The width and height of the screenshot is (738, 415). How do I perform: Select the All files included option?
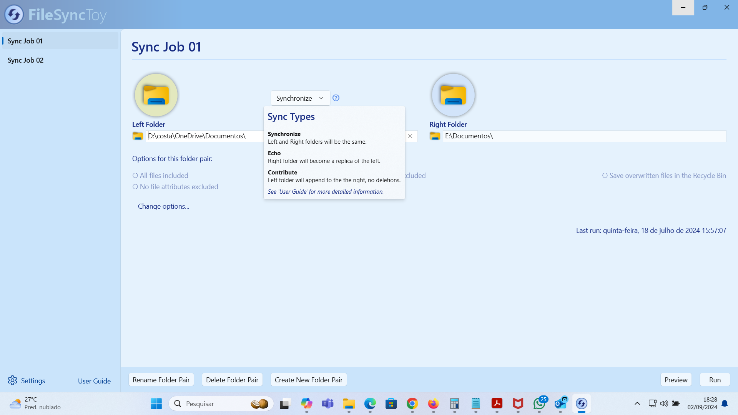pos(135,176)
